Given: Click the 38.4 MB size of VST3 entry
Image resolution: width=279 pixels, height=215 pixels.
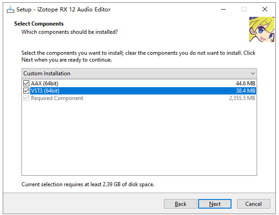Looking at the screenshot, I should click(x=246, y=91).
